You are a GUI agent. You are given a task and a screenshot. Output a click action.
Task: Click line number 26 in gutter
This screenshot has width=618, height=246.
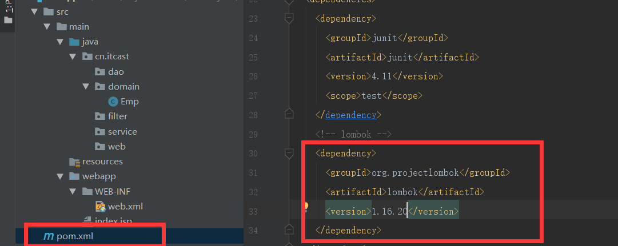coord(253,76)
